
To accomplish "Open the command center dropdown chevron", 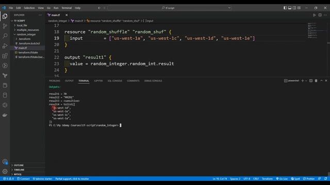I will coord(229,8).
